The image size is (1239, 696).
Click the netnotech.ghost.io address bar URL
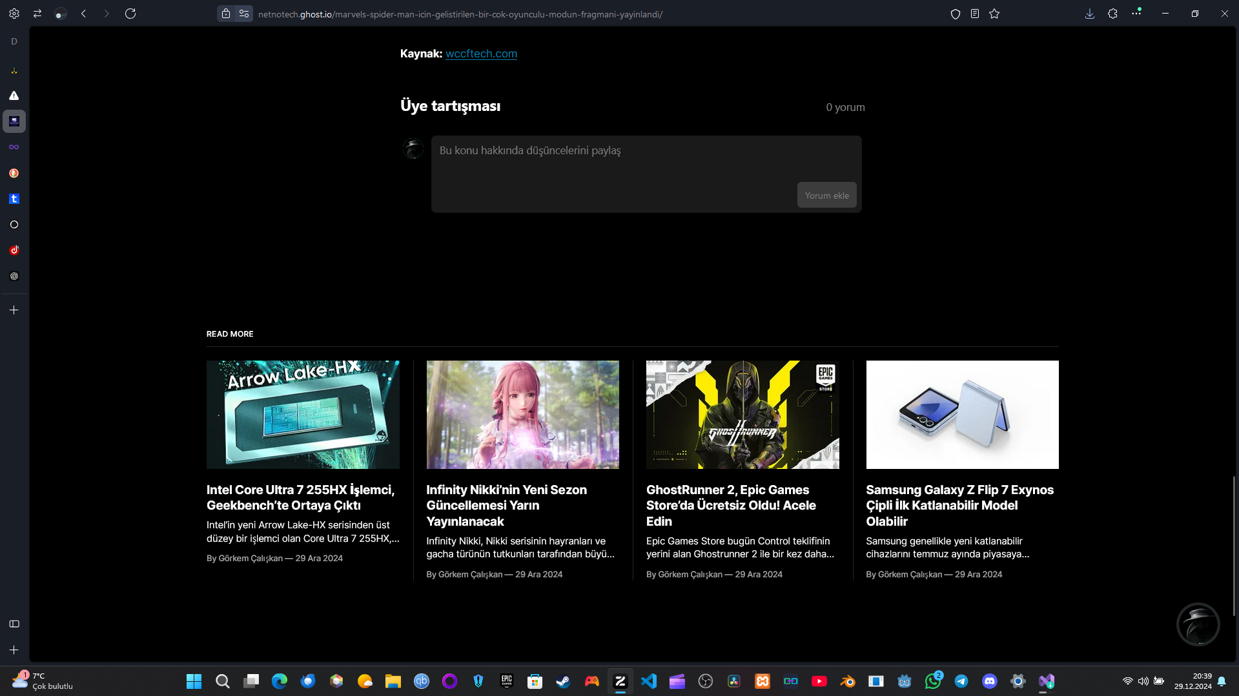[460, 14]
